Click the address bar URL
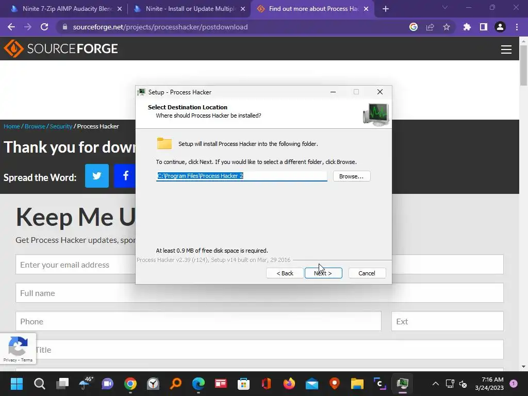Viewport: 528px width, 396px height. point(160,27)
